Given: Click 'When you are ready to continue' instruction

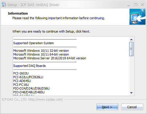Looking at the screenshot, I should click(51, 31).
